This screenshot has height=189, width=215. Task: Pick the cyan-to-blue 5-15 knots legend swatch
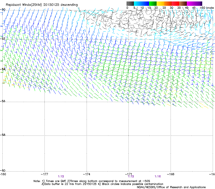pos(141,3)
